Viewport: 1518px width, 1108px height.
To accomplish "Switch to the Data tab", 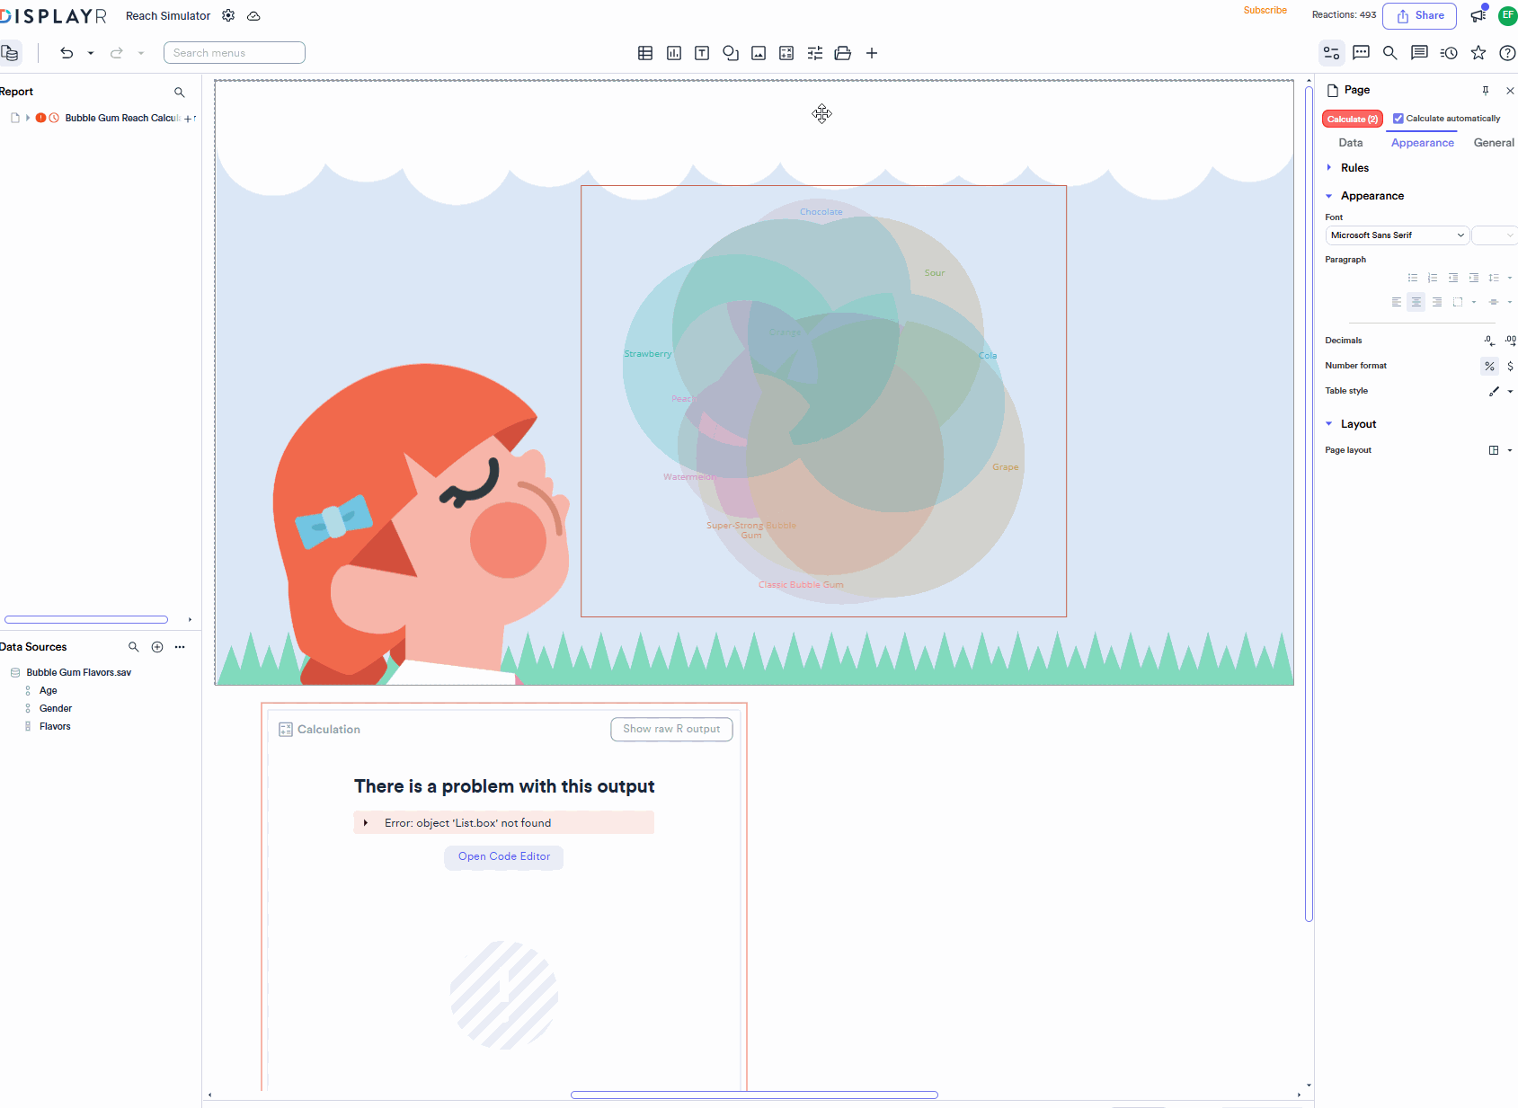I will click(x=1351, y=142).
